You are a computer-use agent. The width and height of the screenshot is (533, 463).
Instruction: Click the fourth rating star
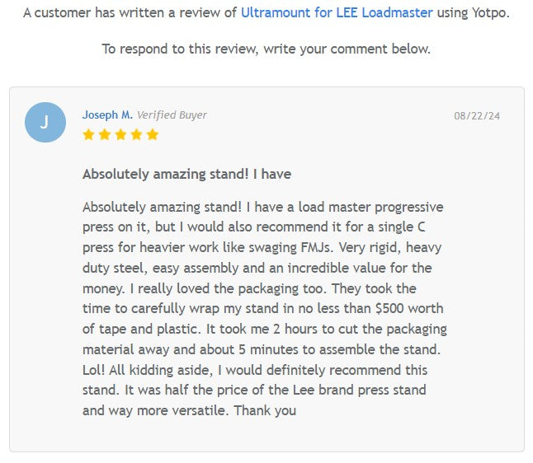point(136,134)
